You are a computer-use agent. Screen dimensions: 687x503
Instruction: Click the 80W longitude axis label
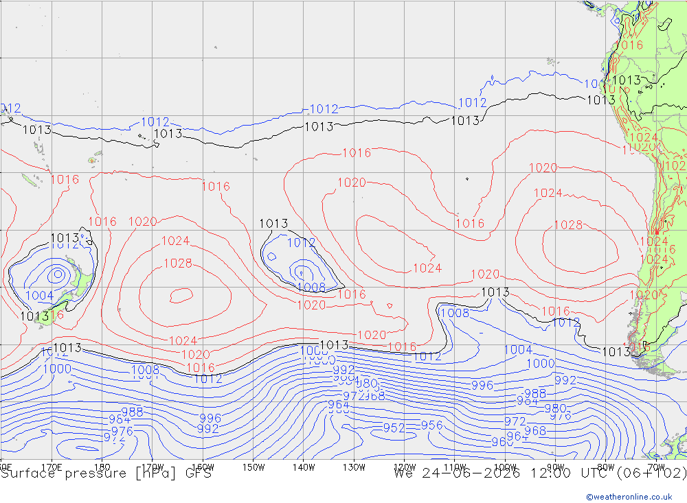pos(606,467)
